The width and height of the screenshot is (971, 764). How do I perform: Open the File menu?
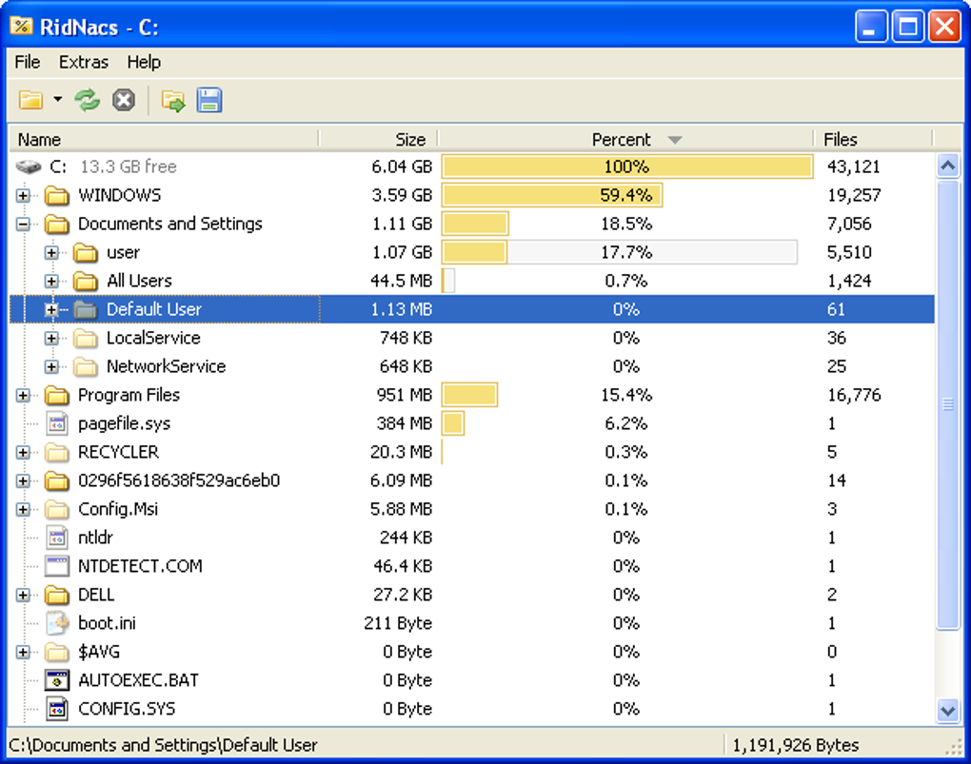(28, 62)
